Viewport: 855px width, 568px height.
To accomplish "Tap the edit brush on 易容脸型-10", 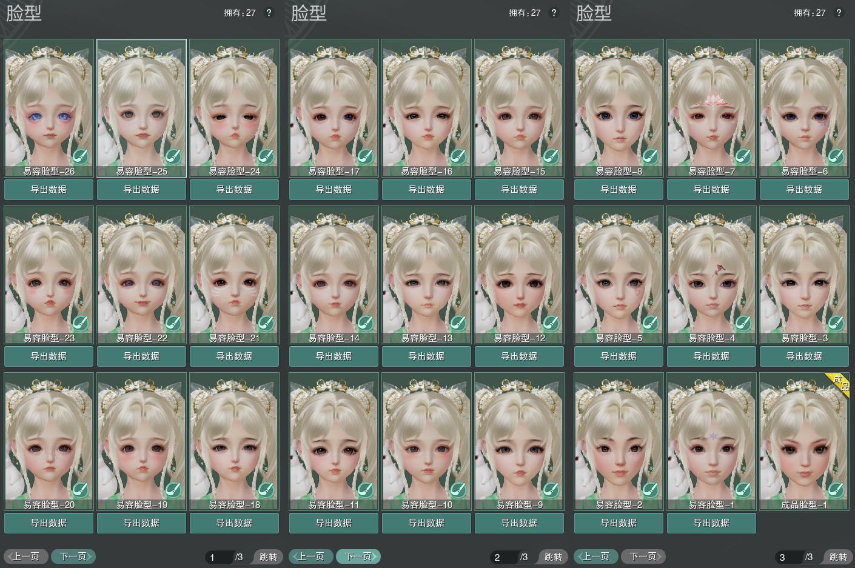I will point(458,490).
